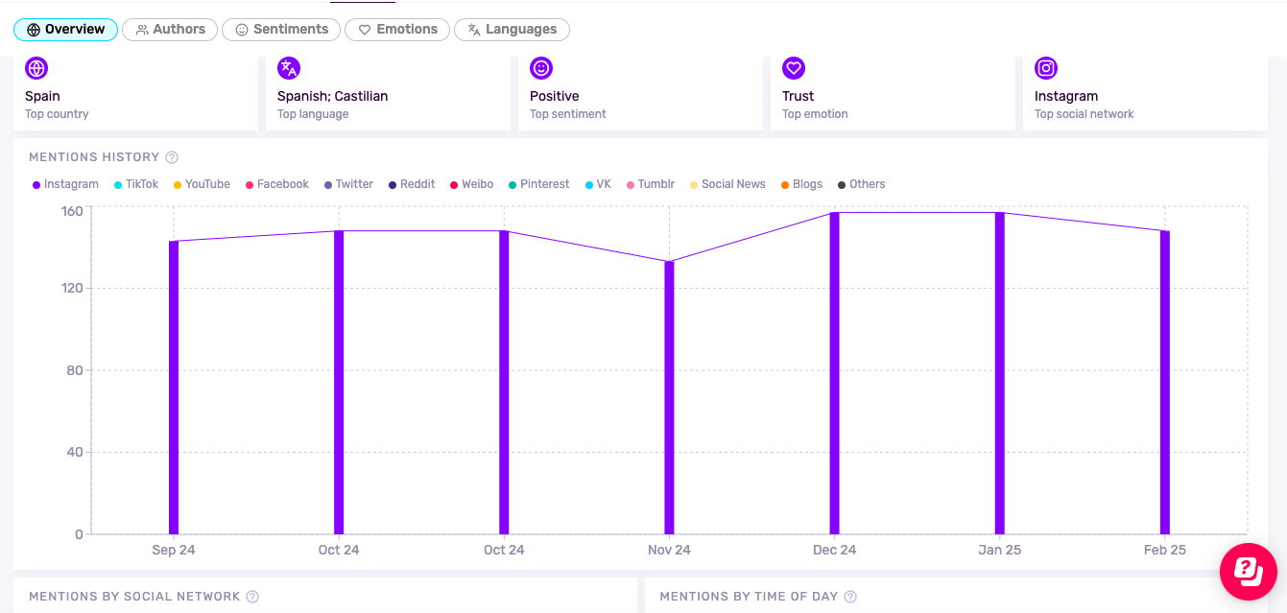Image resolution: width=1287 pixels, height=613 pixels.
Task: Click the help icon next to Mentions History
Action: [172, 157]
